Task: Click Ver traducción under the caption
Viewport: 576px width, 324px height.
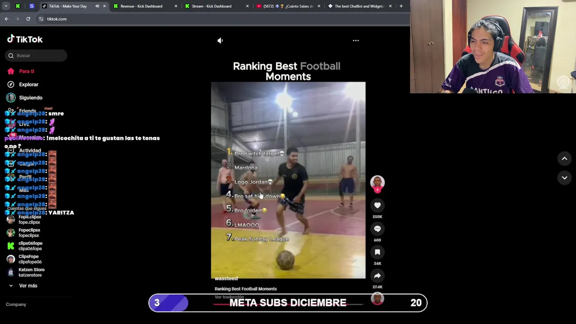Action: pyautogui.click(x=229, y=297)
